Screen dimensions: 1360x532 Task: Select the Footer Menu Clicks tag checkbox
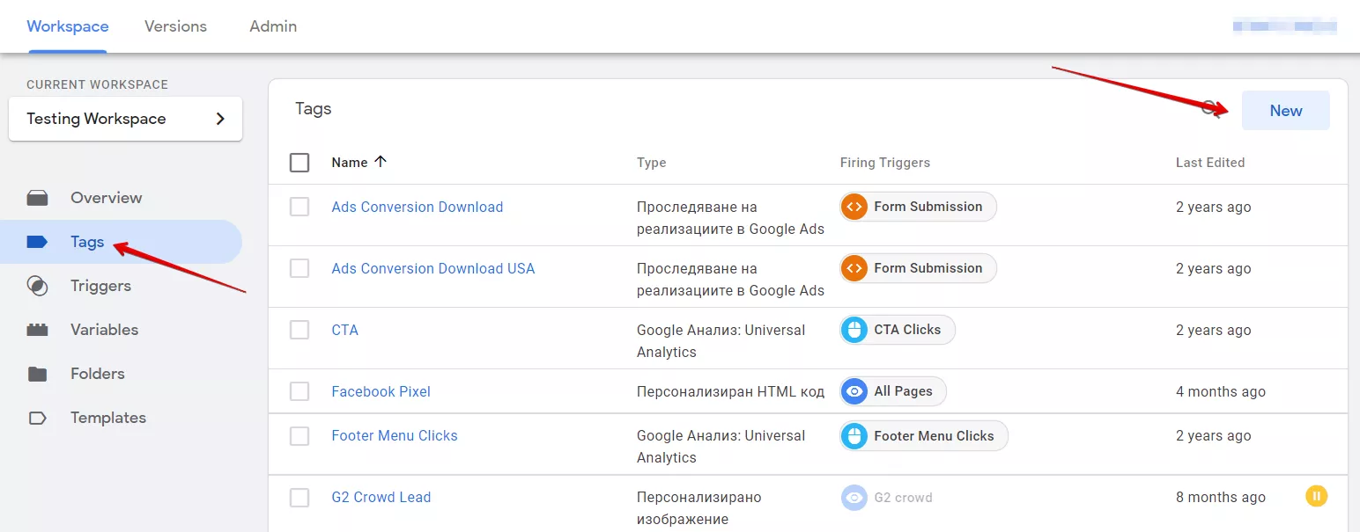point(299,435)
